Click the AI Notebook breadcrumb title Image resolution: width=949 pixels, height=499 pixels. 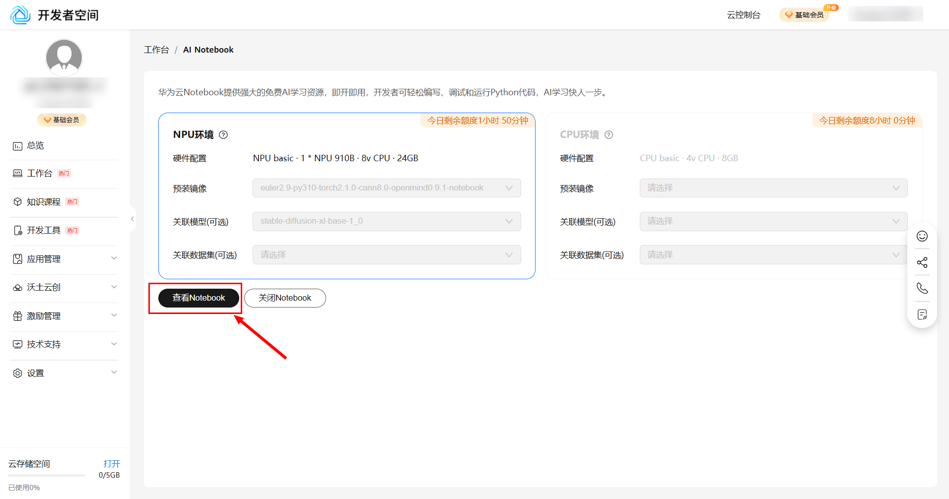(x=208, y=50)
